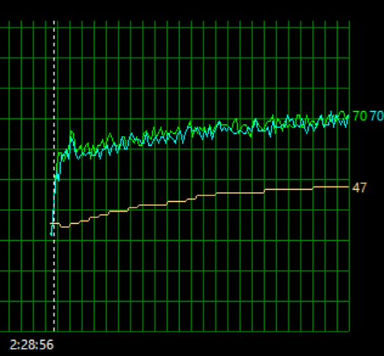
Task: Select the cyan 70 value readout
Action: [377, 116]
